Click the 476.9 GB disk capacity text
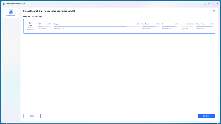Image resolution: width=221 pixels, height=124 pixels. point(30,30)
